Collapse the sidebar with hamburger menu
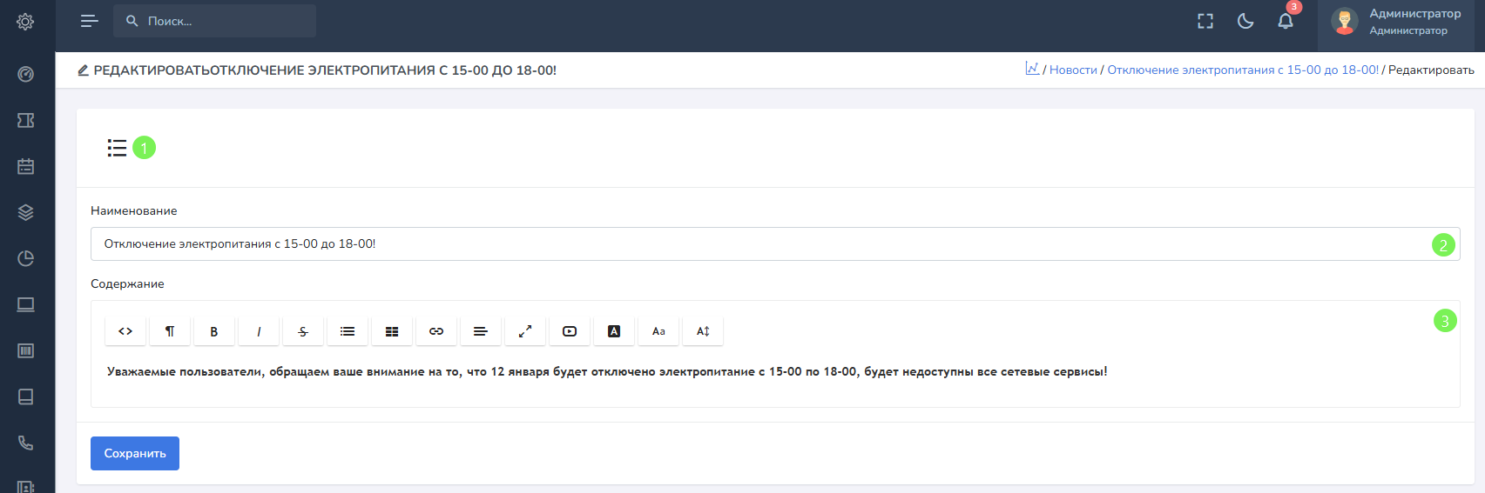The height and width of the screenshot is (493, 1485). point(89,21)
